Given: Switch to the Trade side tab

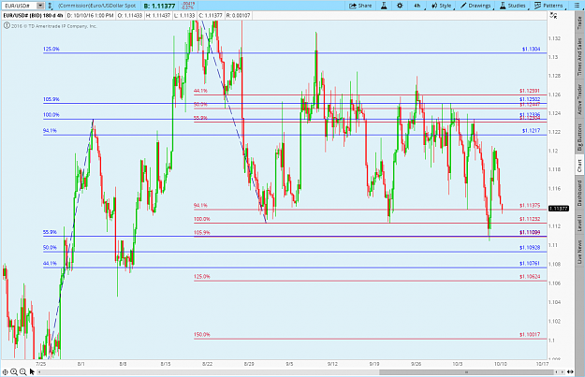Looking at the screenshot, I should pyautogui.click(x=579, y=23).
